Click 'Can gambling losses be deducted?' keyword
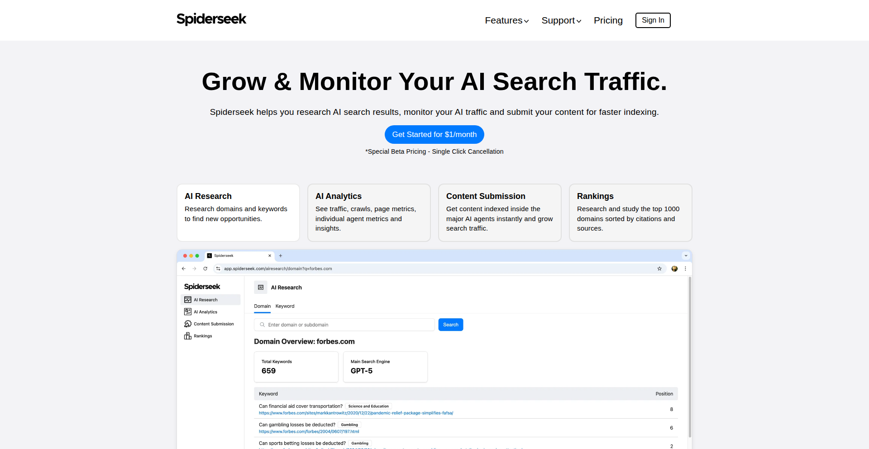 coord(297,425)
